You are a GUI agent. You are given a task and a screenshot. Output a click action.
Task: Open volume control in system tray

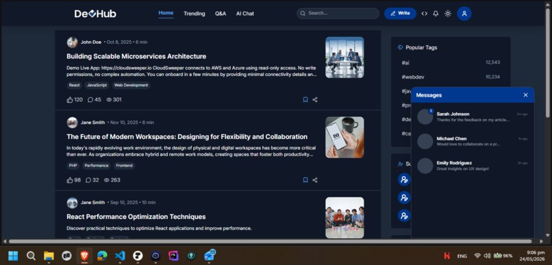[x=487, y=256]
